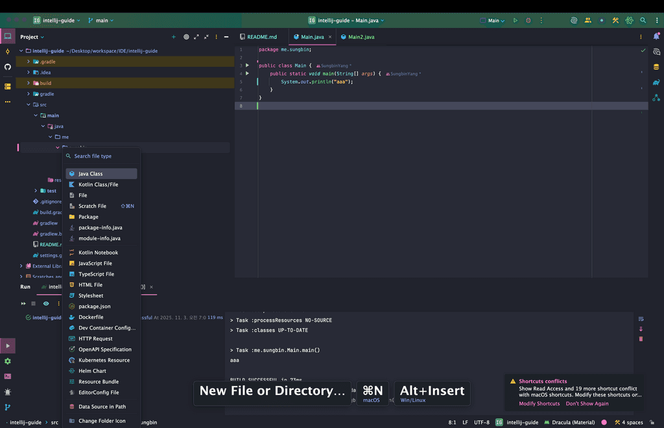This screenshot has width=664, height=428.
Task: Select Java Class from new file popup
Action: pyautogui.click(x=91, y=174)
